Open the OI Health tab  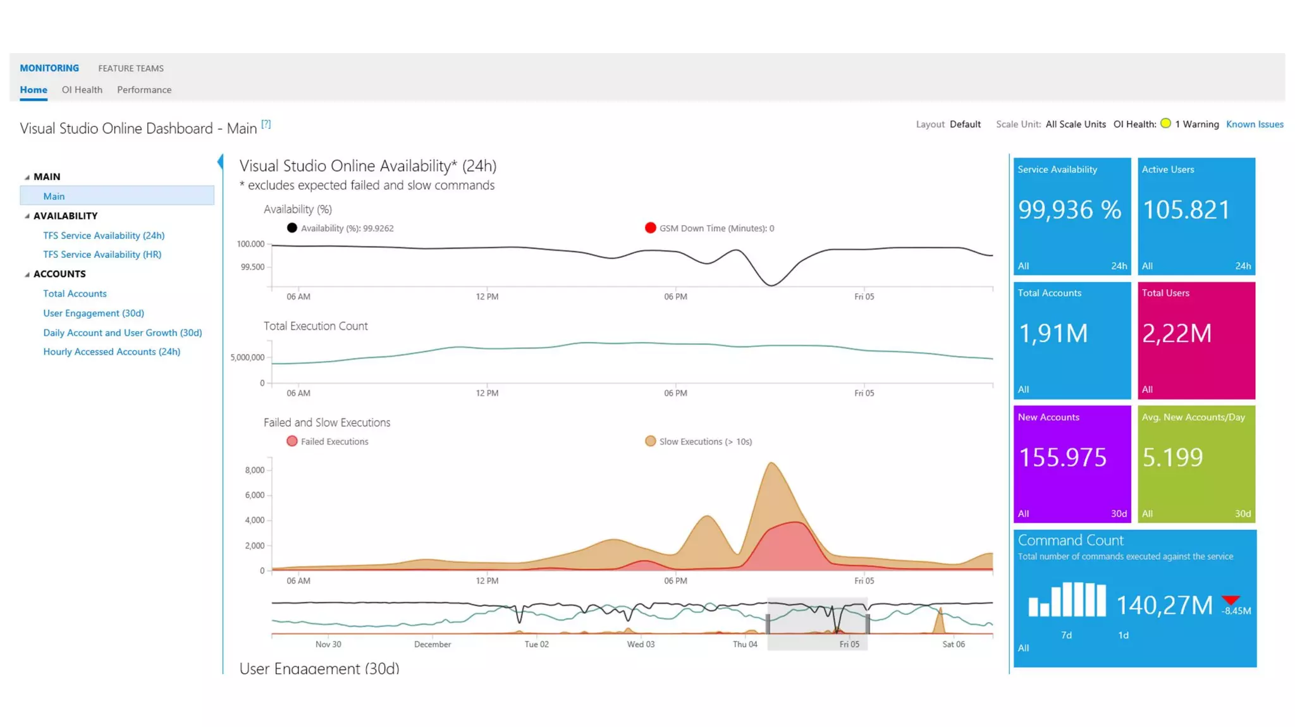[x=82, y=90]
